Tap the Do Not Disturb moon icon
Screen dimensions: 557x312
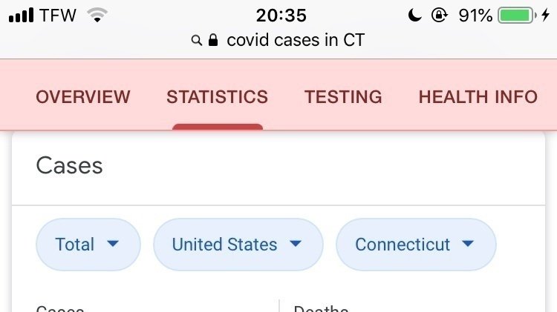(414, 16)
